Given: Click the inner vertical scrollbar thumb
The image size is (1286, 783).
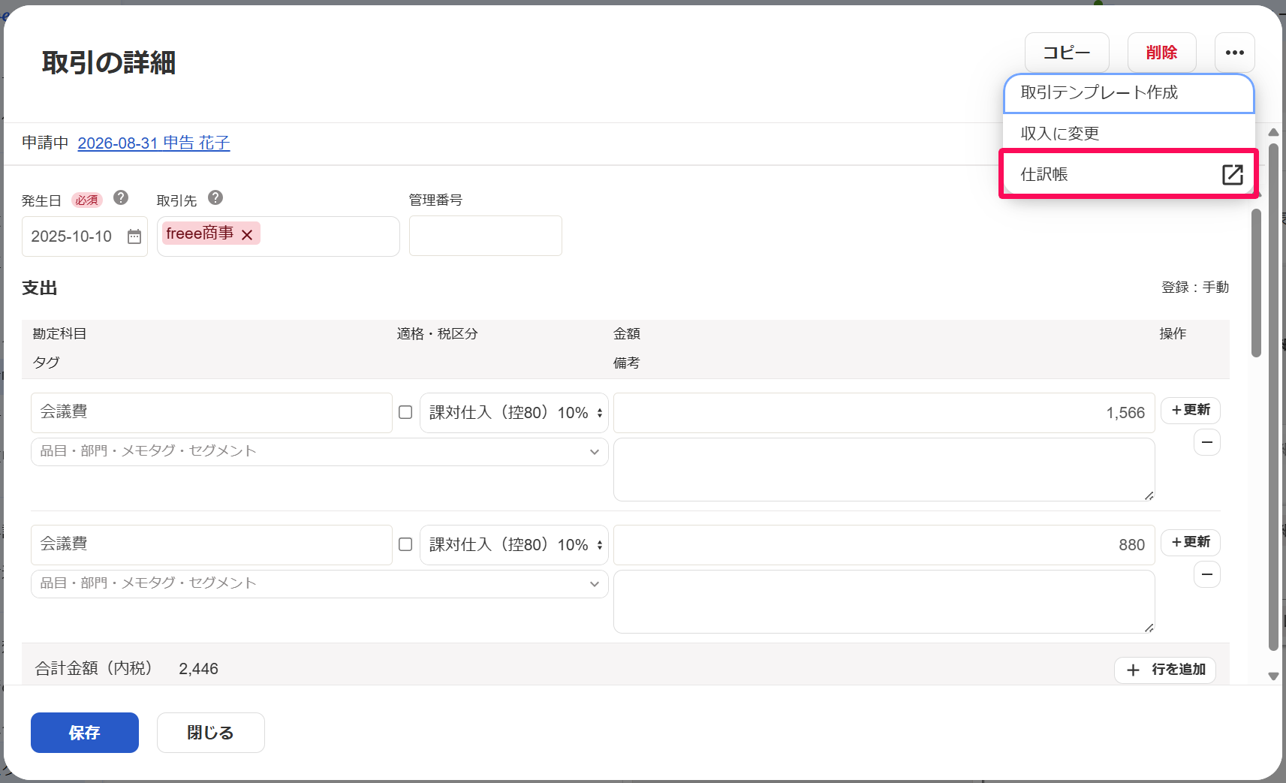Looking at the screenshot, I should (1256, 283).
